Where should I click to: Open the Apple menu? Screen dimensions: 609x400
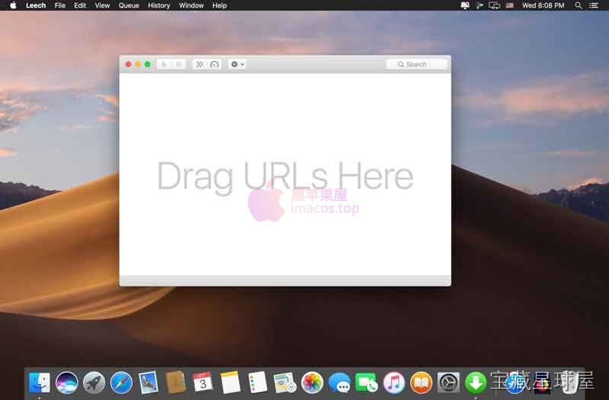(x=13, y=5)
